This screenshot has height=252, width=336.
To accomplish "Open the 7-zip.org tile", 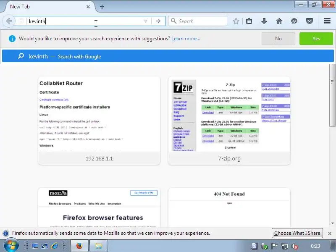I will click(229, 121).
